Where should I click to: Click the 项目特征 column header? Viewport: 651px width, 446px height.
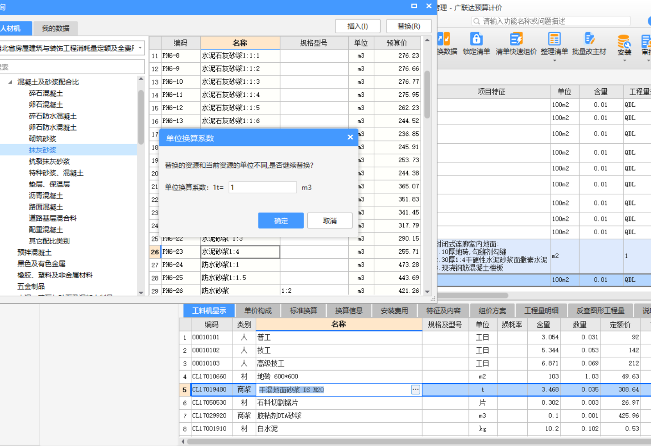tap(492, 92)
